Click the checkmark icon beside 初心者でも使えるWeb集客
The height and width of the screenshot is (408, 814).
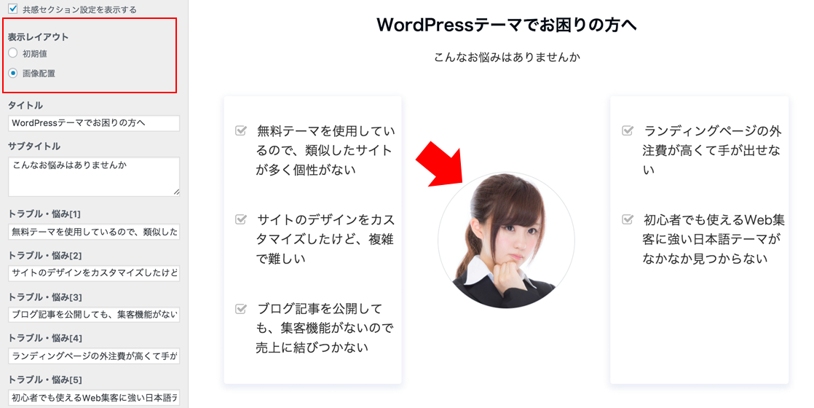click(628, 219)
